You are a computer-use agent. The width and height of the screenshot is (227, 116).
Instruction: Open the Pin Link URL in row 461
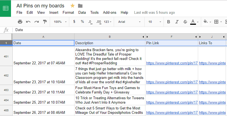point(172,63)
